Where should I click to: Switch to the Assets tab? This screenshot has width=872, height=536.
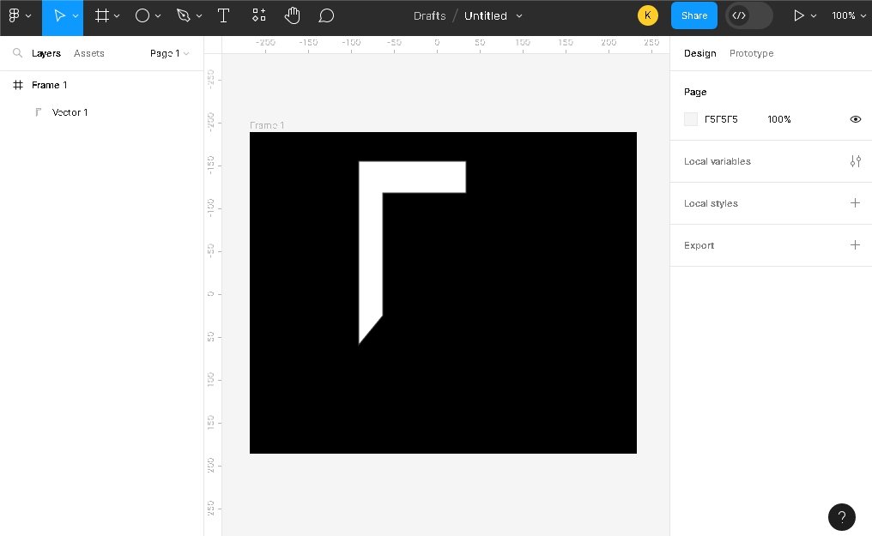point(88,53)
